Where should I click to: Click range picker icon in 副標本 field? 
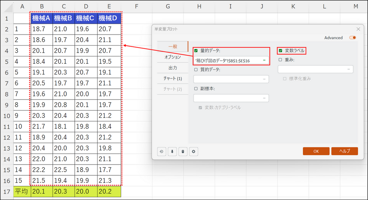(264, 98)
